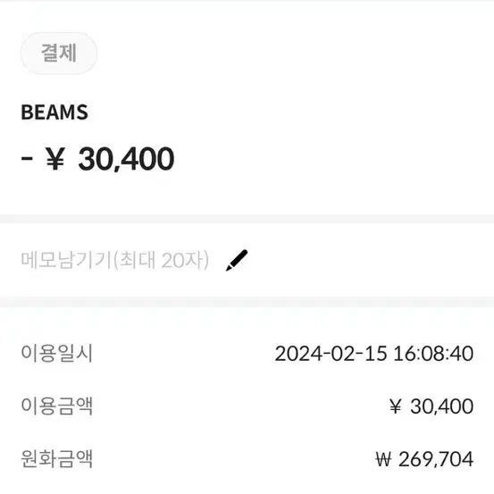Click the 이용일시 label
Viewport: 494px width, 494px height.
56,353
